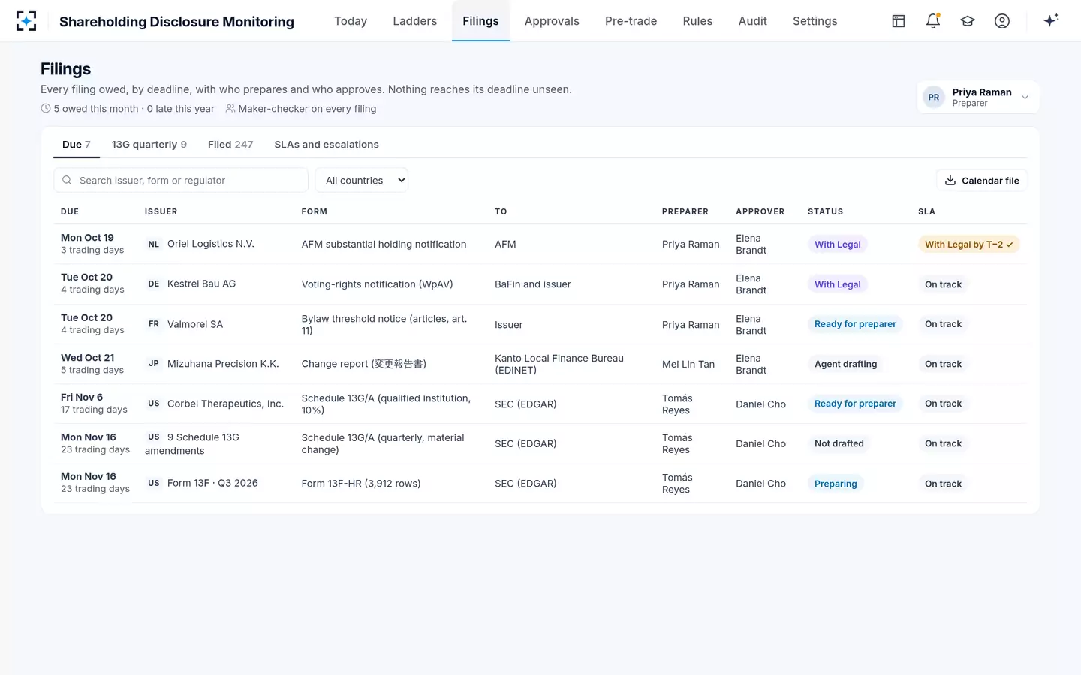1081x675 pixels.
Task: Launch the AI sparkle assistant
Action: (x=1051, y=20)
